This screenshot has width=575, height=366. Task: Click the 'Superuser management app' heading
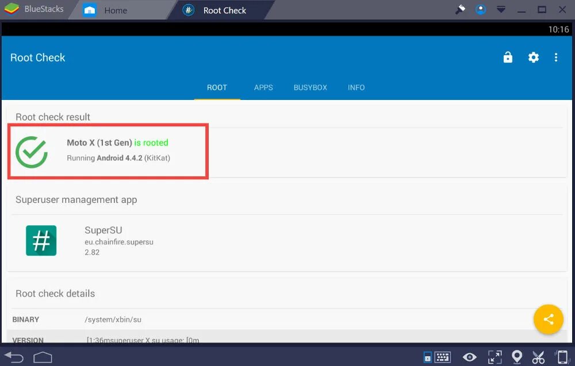tap(76, 200)
